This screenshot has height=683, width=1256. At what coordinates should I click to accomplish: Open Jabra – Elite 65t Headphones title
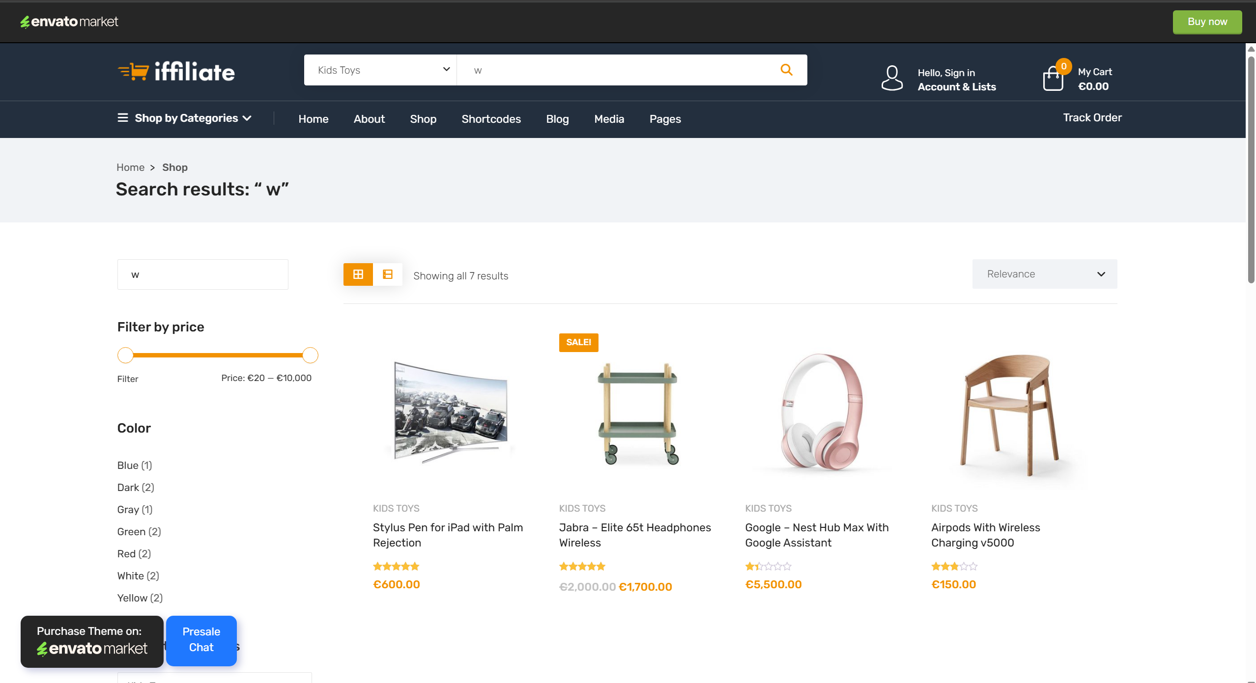635,535
